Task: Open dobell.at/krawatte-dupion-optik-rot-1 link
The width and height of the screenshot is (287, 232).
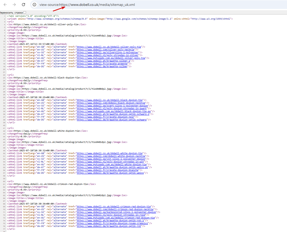Action: click(x=110, y=221)
